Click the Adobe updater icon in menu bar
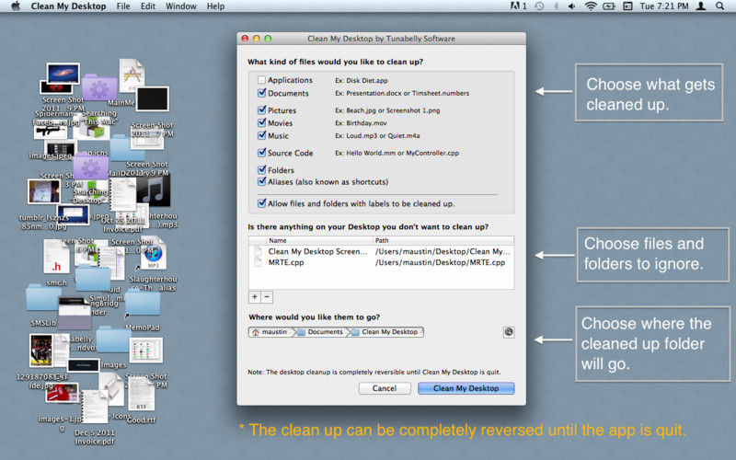 pyautogui.click(x=518, y=6)
